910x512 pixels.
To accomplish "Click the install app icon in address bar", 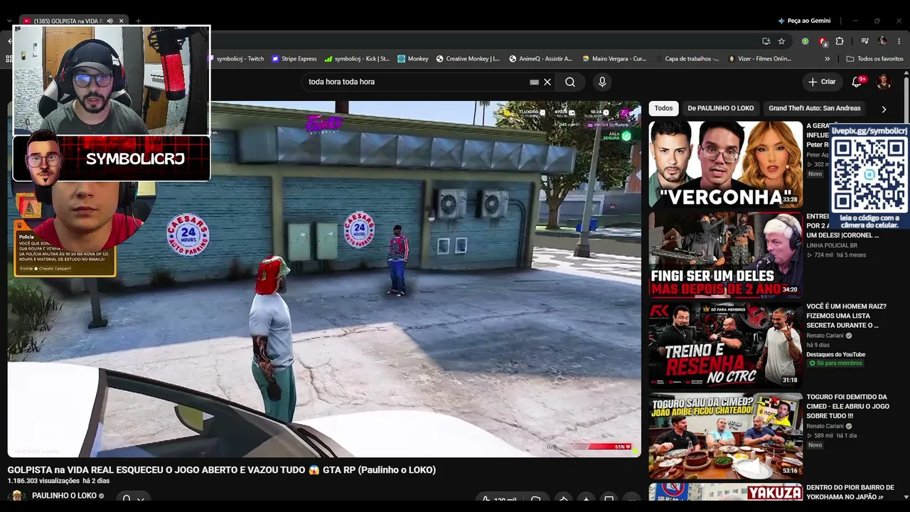I will pyautogui.click(x=766, y=41).
